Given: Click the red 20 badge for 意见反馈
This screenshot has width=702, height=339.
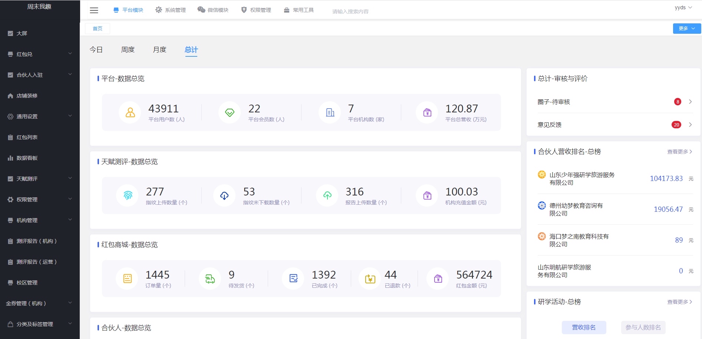Looking at the screenshot, I should 676,125.
